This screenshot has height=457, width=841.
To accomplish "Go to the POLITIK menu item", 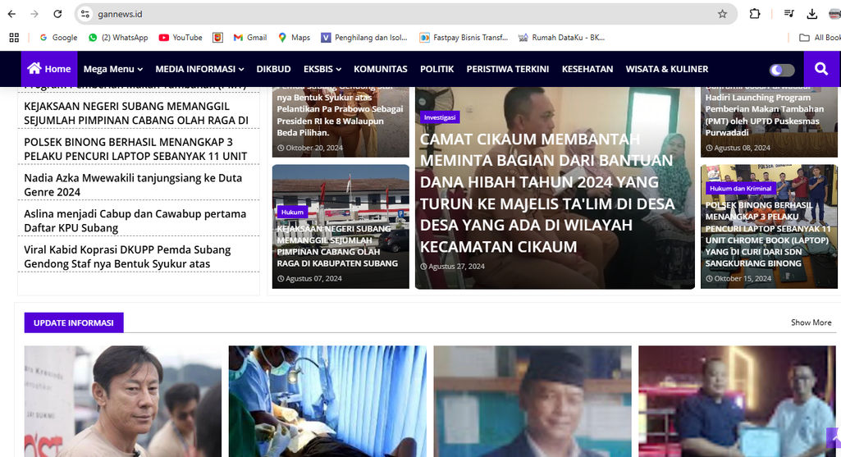I will [436, 69].
